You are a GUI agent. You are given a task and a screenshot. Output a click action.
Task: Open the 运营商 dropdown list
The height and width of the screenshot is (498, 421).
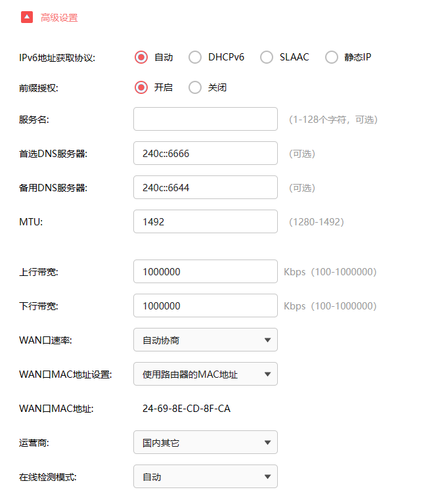205,442
